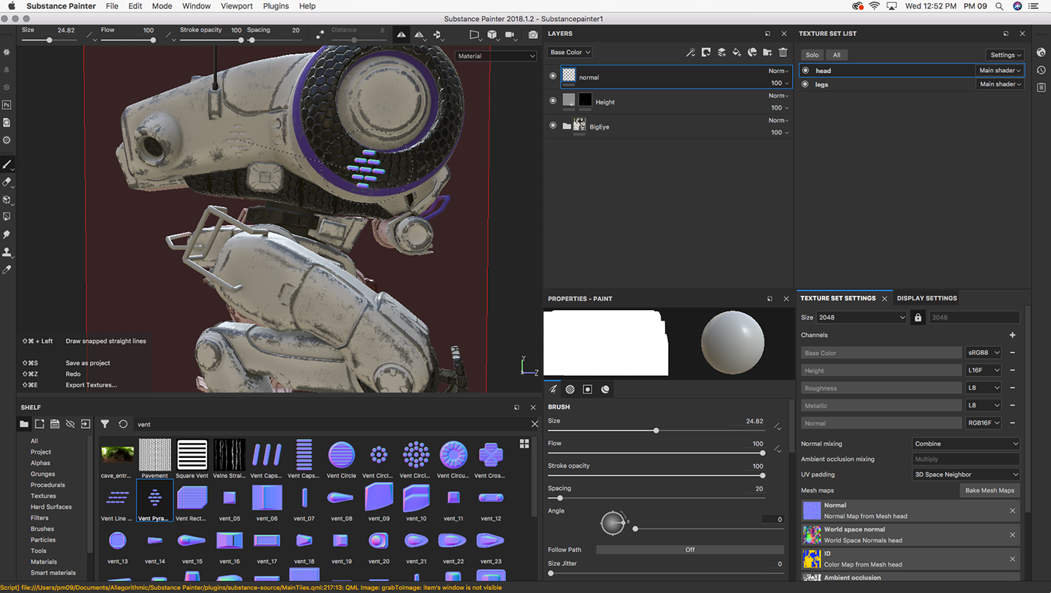This screenshot has width=1051, height=593.
Task: Click the Bake Mesh Maps button
Action: click(989, 490)
